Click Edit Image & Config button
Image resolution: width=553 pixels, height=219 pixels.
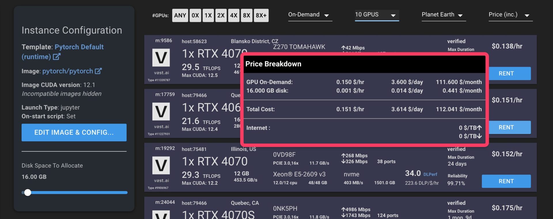[x=74, y=132]
